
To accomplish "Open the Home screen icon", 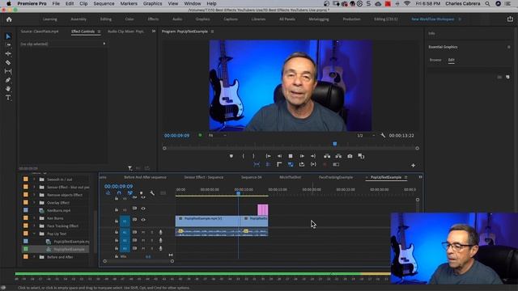I will click(x=9, y=19).
